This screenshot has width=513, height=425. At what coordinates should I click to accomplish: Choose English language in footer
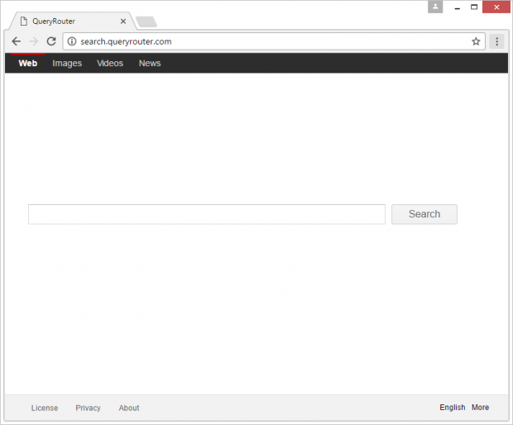452,408
